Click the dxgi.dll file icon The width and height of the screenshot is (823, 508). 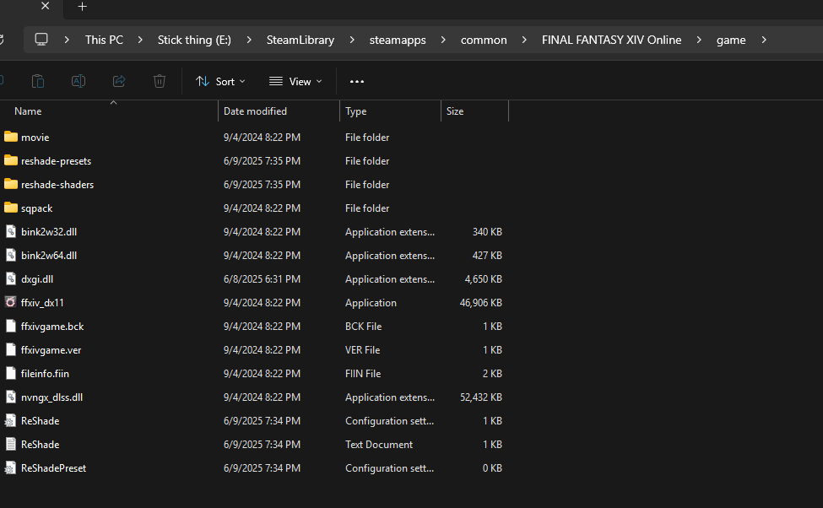tap(10, 278)
